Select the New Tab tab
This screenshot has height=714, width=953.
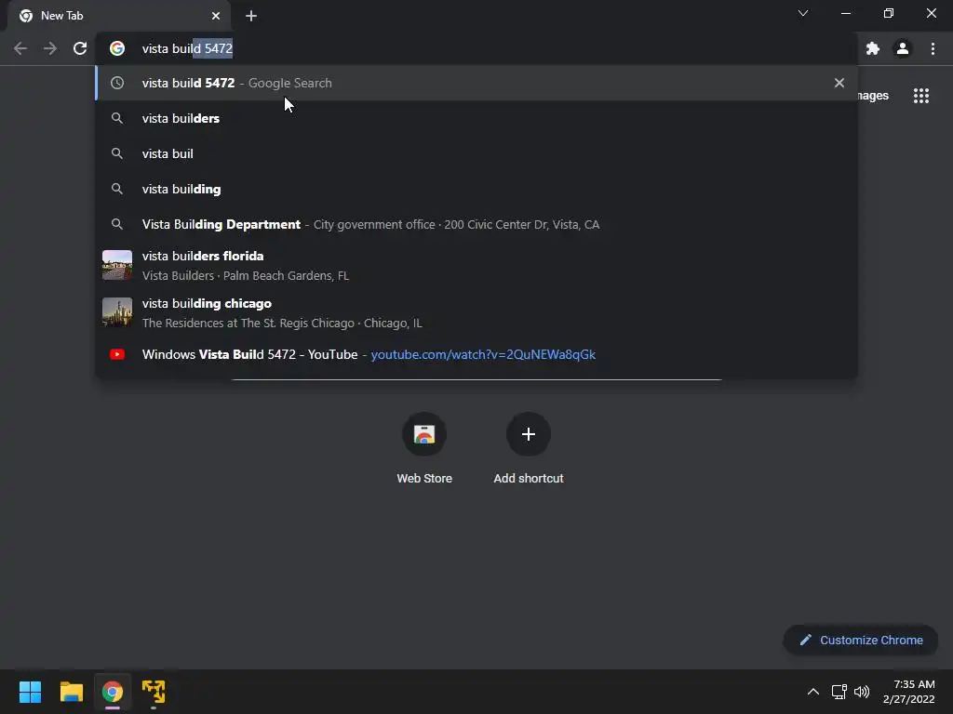(x=119, y=16)
